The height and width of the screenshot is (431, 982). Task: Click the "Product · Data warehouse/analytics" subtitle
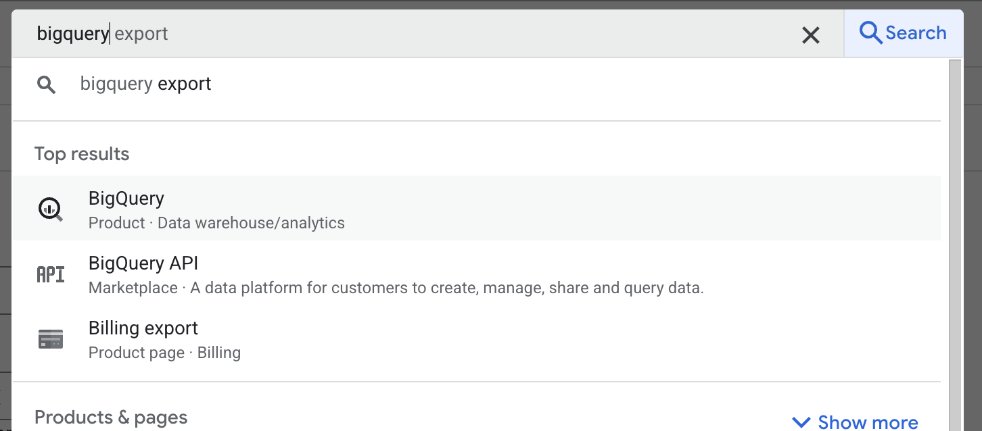coord(216,223)
